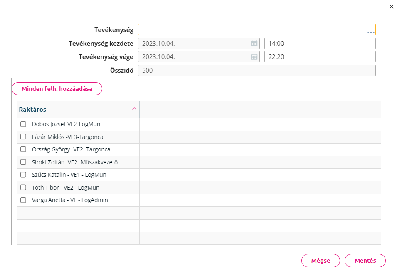397x271 pixels.
Task: Select Siroki Zoltán Műszakvezető checkbox
Action: 23,162
